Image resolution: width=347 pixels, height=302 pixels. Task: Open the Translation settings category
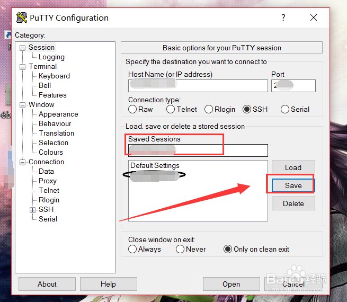point(57,133)
